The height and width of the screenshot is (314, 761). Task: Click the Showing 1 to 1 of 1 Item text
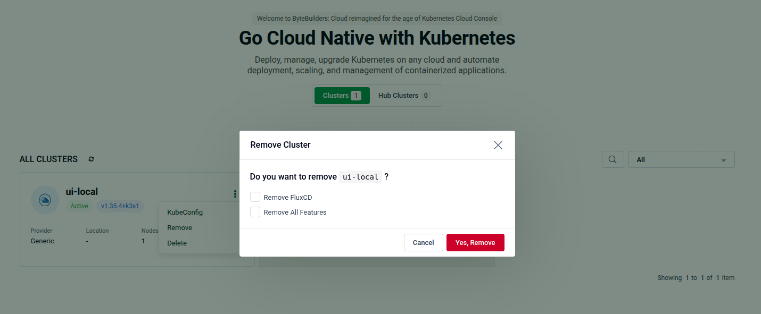click(696, 278)
